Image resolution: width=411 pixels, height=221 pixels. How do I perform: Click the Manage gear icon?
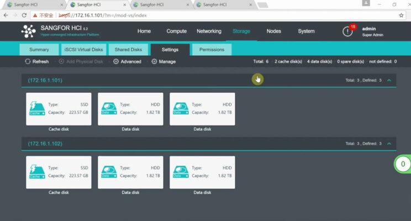(154, 61)
